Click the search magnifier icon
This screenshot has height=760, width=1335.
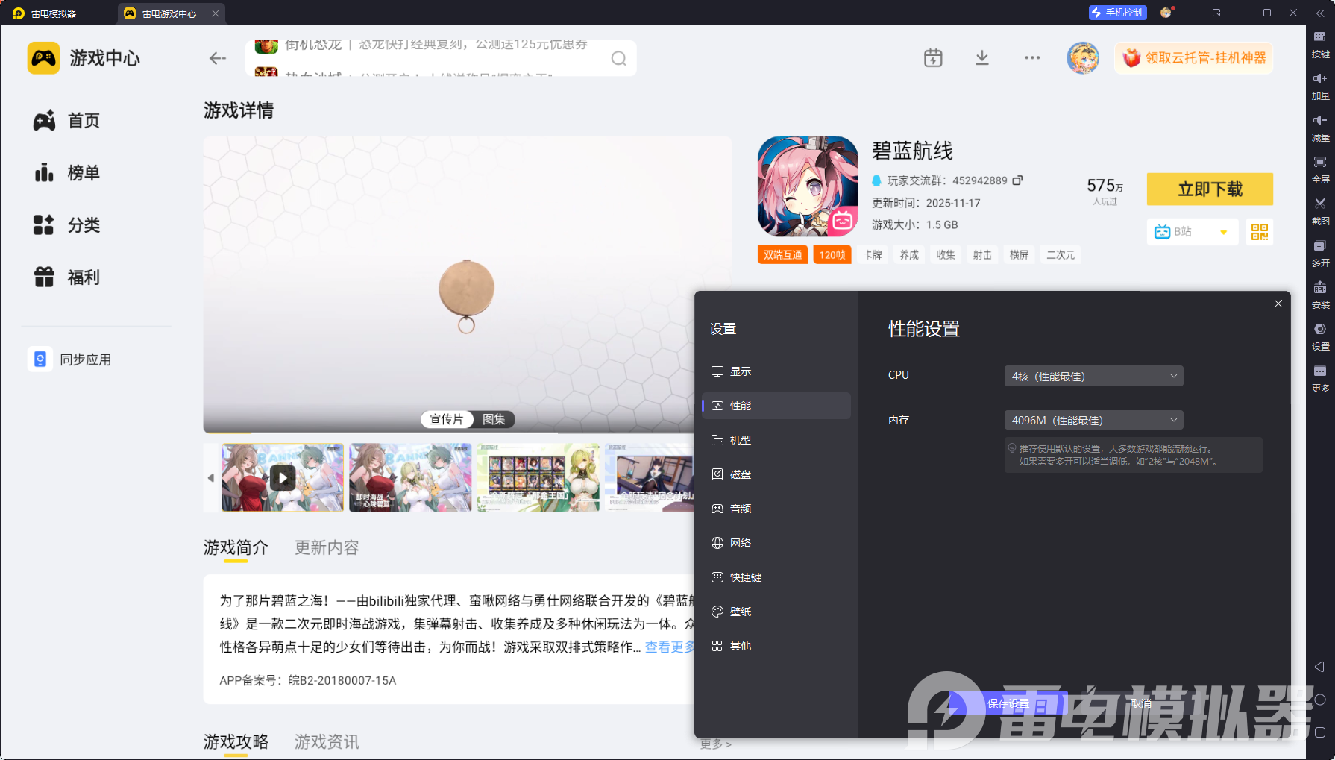pos(618,58)
